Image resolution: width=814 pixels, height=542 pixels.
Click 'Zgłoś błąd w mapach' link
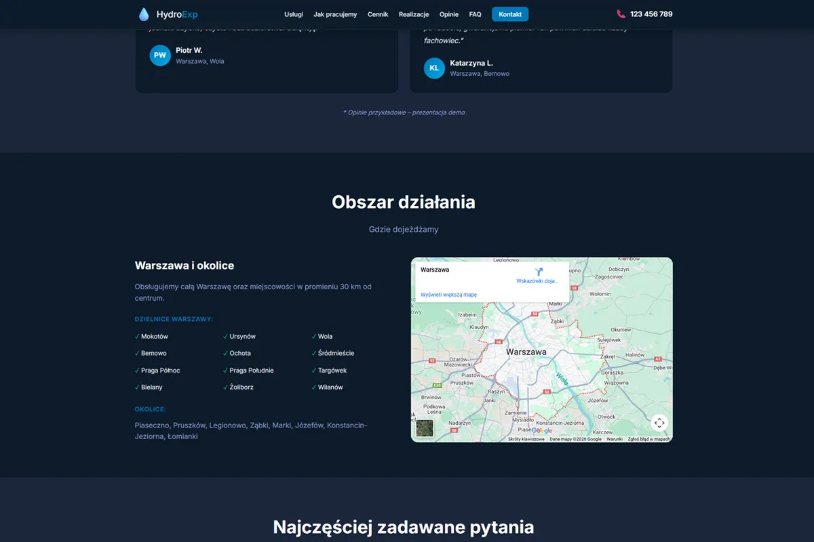(649, 439)
